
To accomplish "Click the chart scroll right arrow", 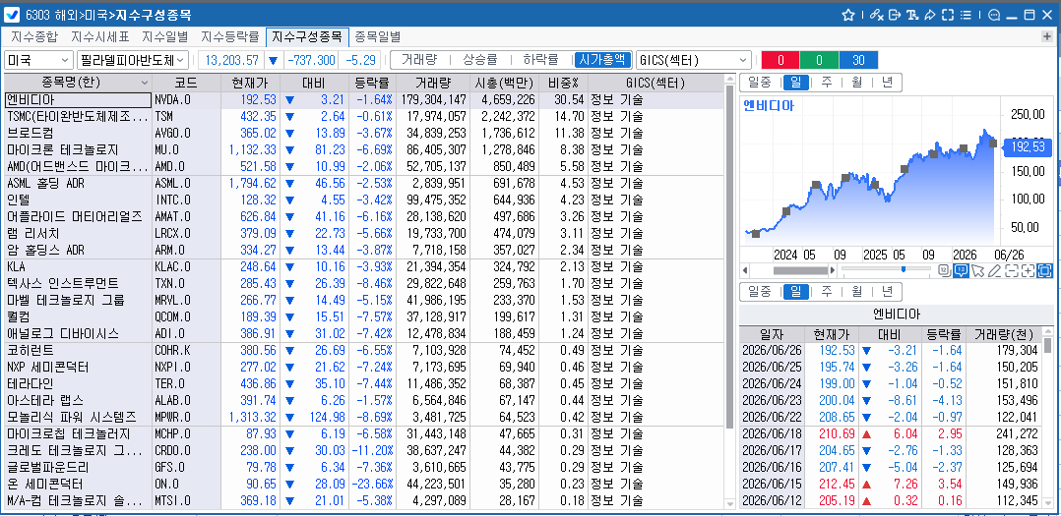I will click(x=833, y=270).
